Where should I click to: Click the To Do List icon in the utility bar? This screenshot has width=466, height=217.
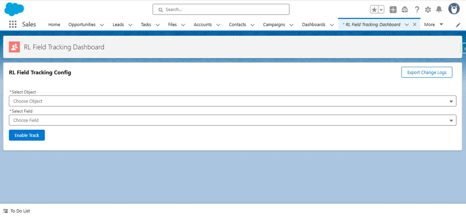pyautogui.click(x=5, y=211)
